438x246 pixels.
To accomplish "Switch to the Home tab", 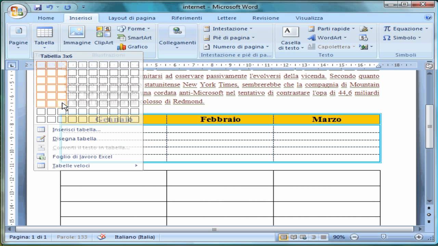I will point(46,18).
